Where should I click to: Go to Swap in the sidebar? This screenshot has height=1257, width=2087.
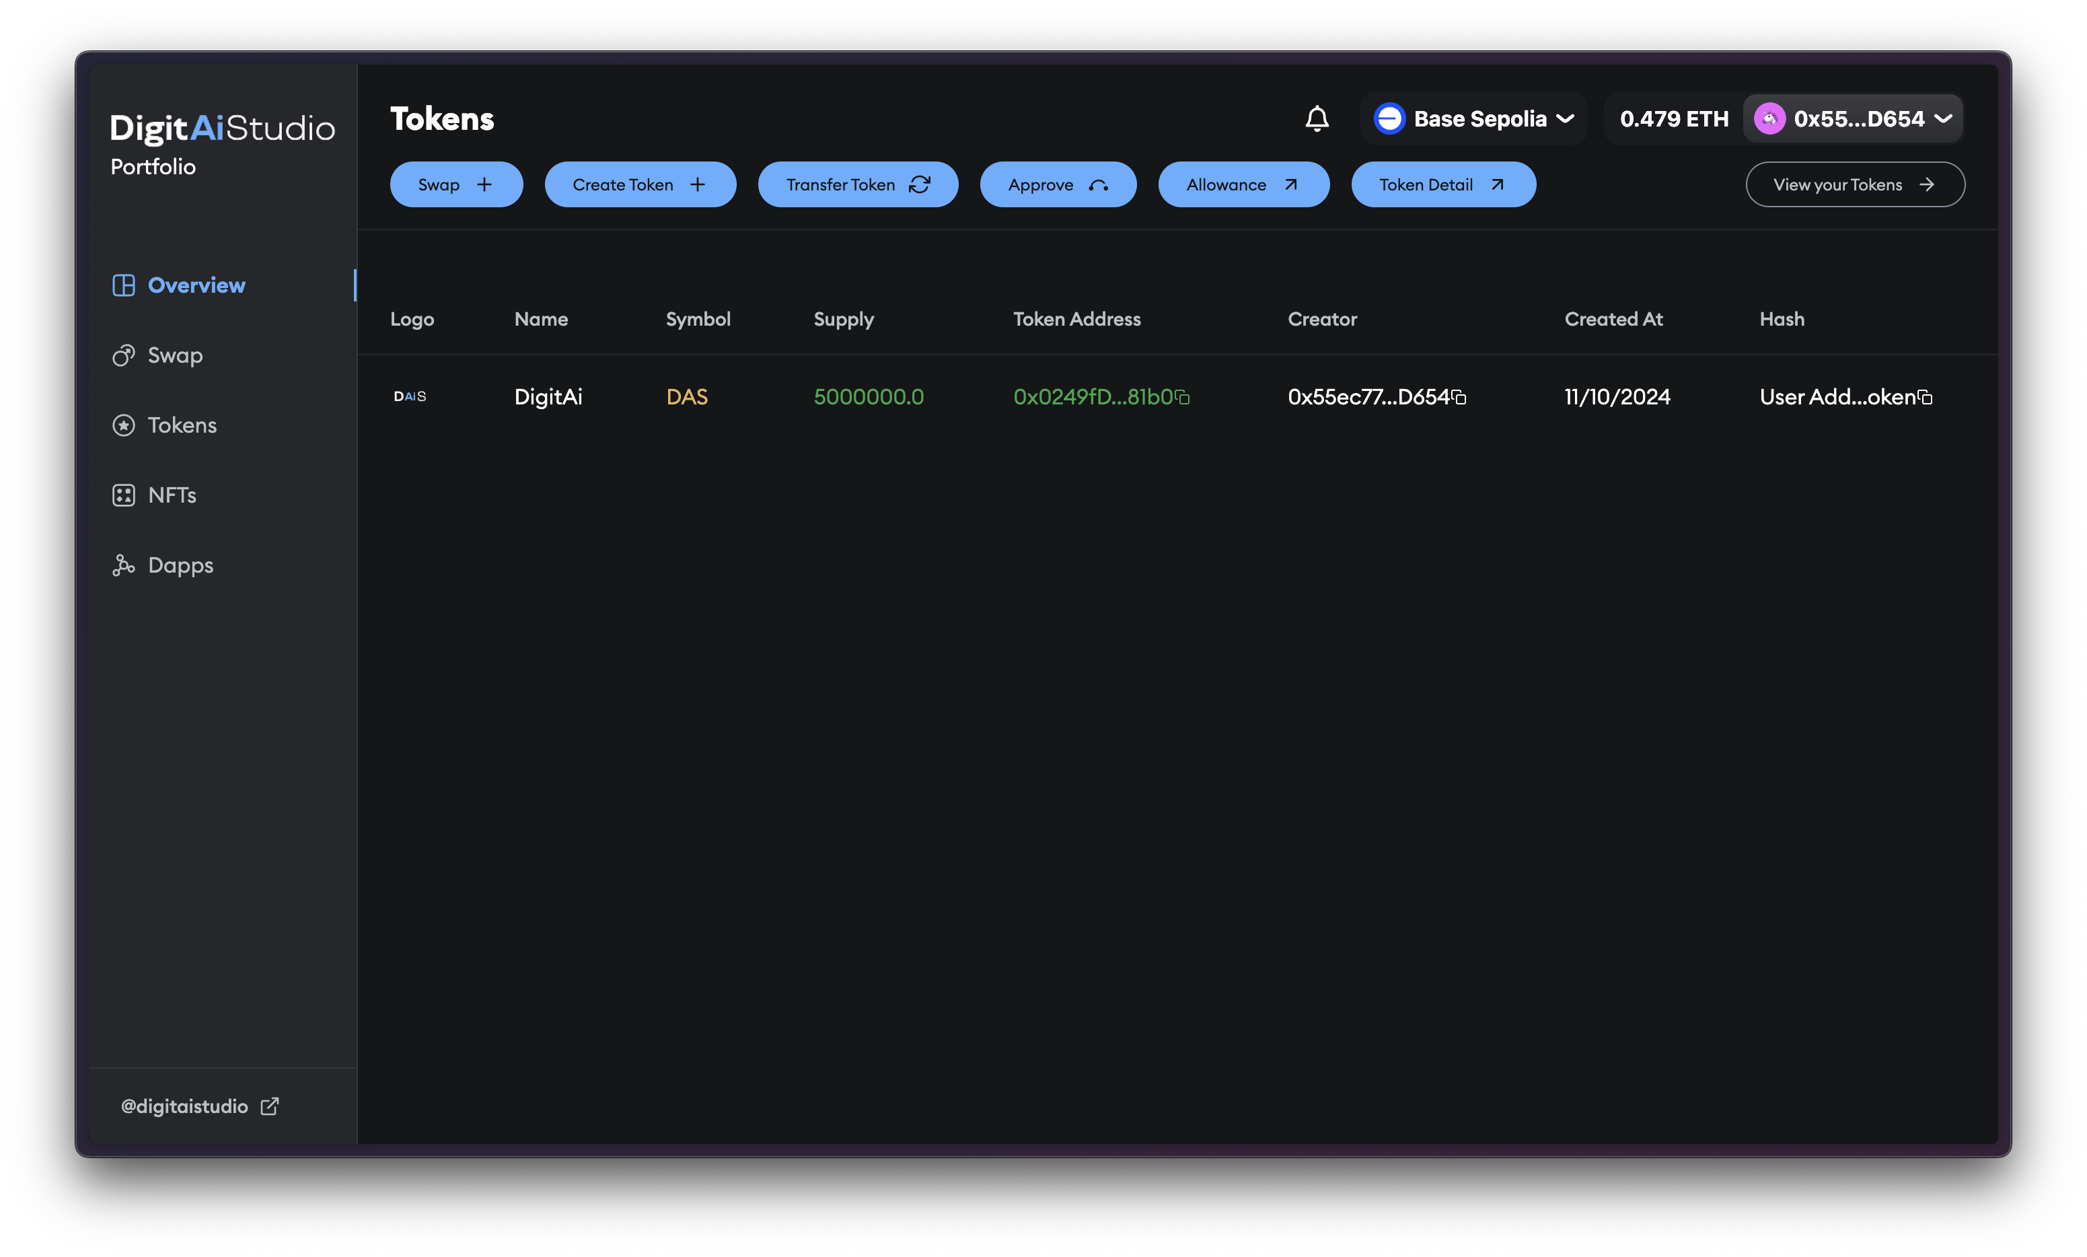coord(174,356)
